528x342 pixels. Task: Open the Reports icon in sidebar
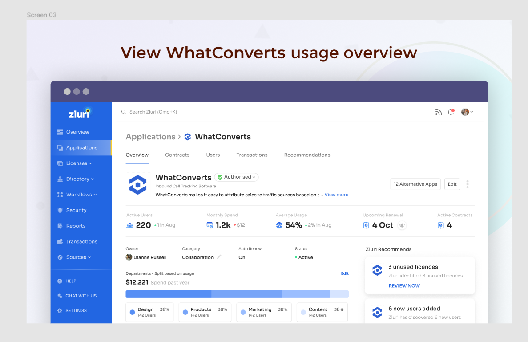[60, 226]
